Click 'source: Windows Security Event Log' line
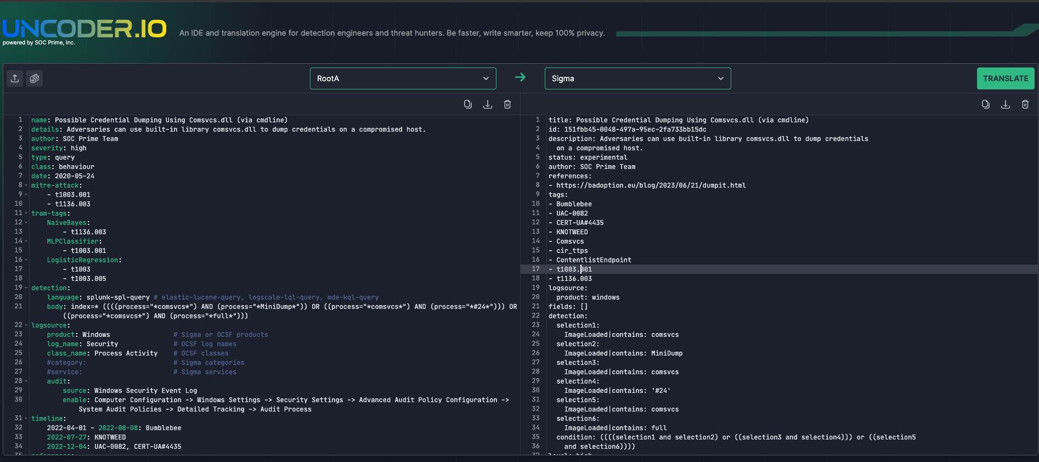This screenshot has height=462, width=1039. (129, 391)
